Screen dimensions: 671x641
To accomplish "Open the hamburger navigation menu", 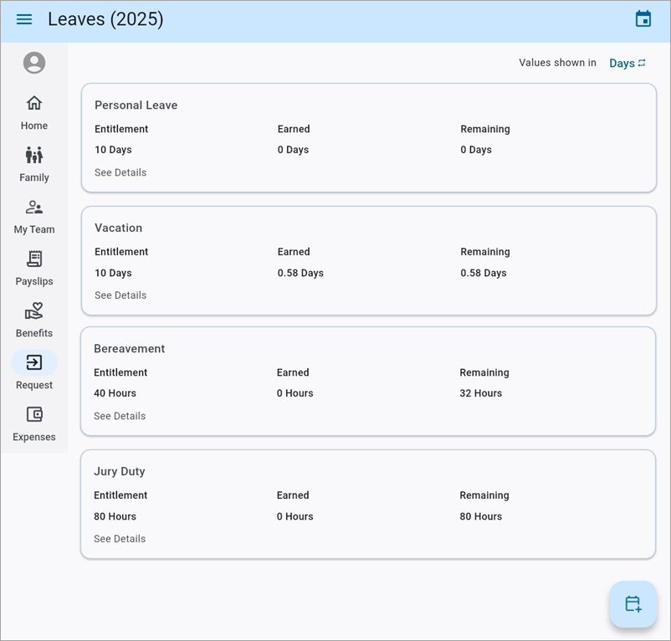I will click(x=24, y=19).
